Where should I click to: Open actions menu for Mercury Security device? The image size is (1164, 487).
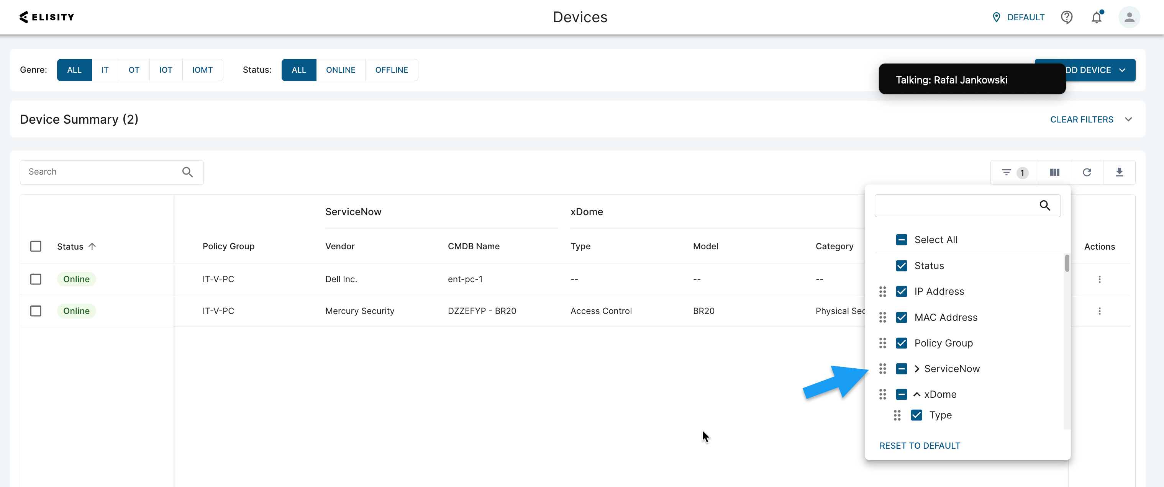click(x=1100, y=311)
